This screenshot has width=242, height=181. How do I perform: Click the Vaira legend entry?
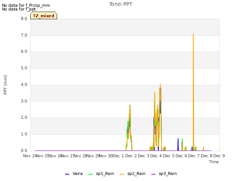coord(74,173)
